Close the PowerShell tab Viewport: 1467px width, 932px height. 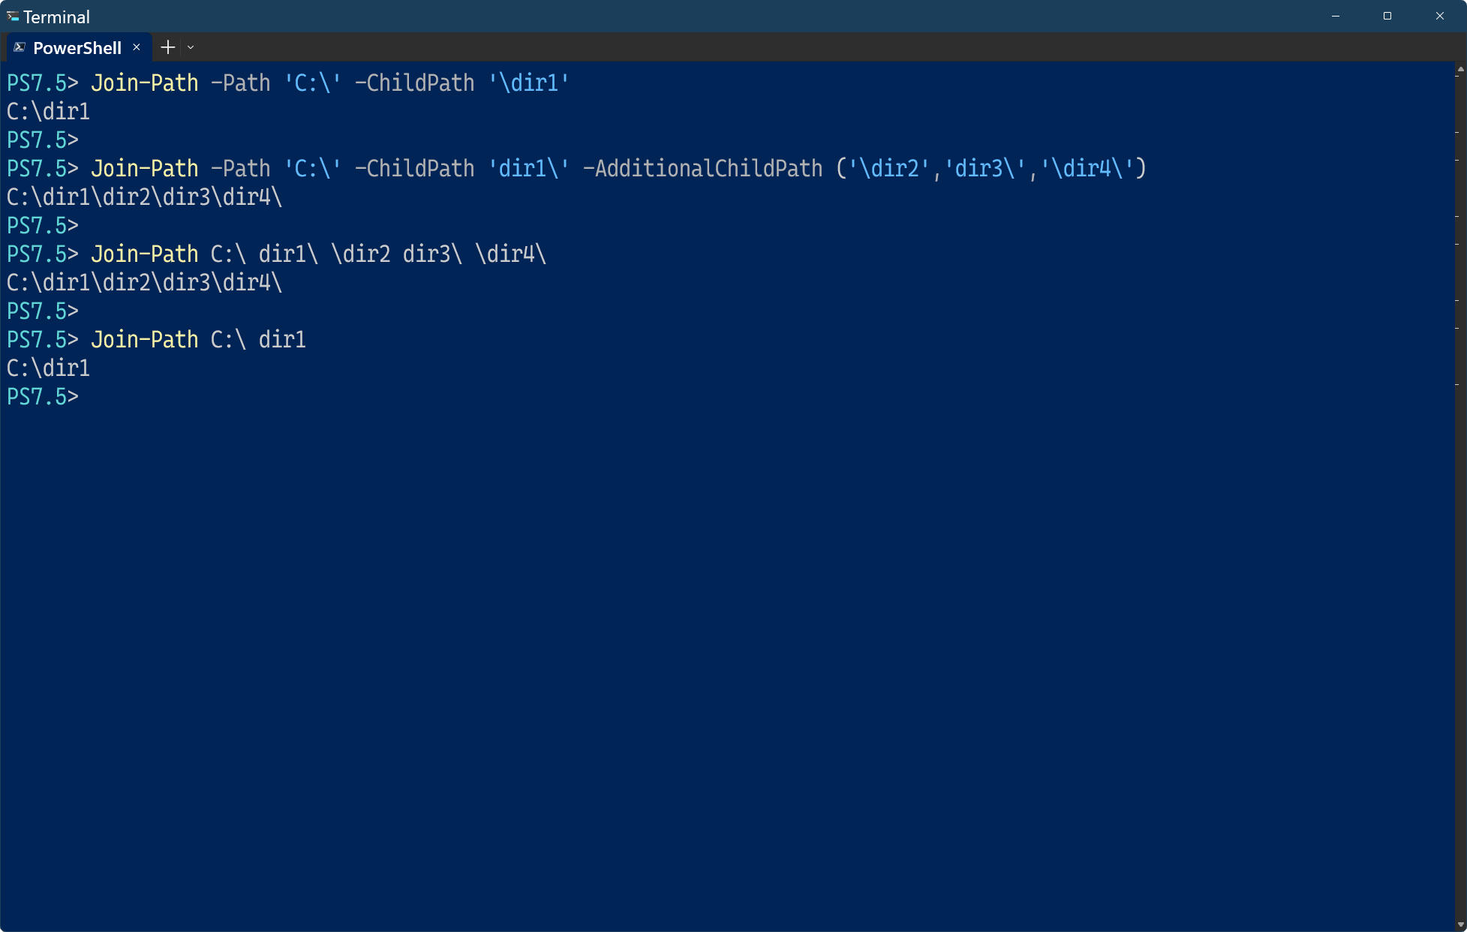[x=137, y=47]
